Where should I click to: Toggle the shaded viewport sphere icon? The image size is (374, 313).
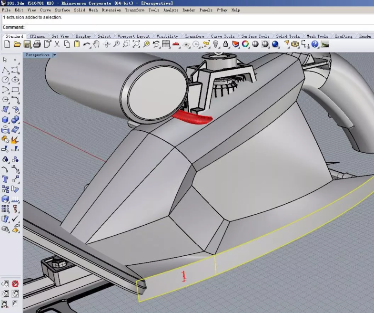tap(255, 44)
